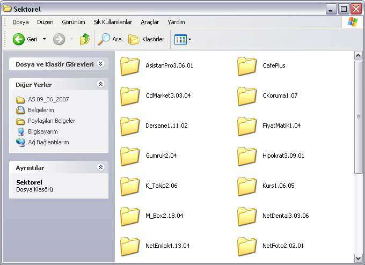Expand the Dosya ve Klasör Görevleri panel
This screenshot has width=365, height=265.
coord(100,63)
